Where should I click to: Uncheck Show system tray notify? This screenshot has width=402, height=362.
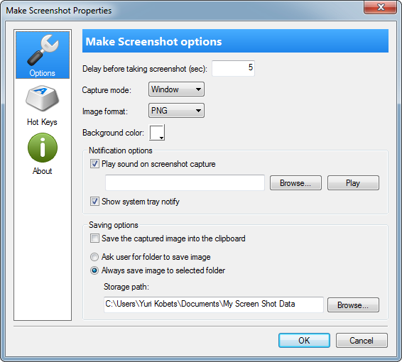pos(94,202)
